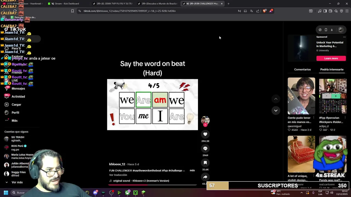Open the Brave hamburger main menu
The width and height of the screenshot is (351, 197).
pyautogui.click(x=347, y=11)
